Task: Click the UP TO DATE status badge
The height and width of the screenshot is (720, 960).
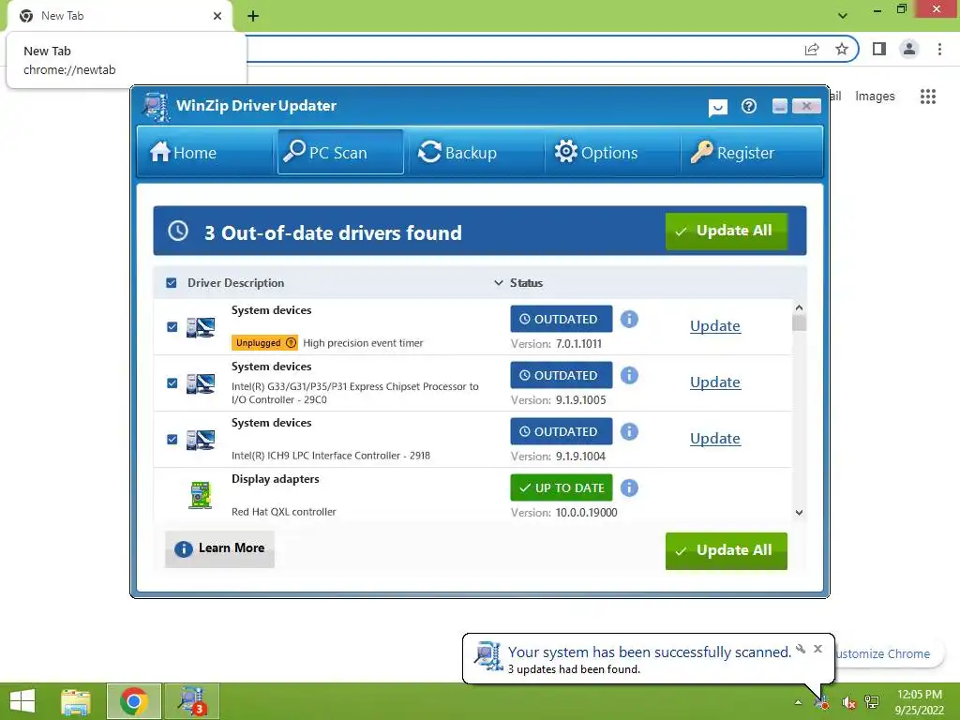Action: tap(562, 487)
